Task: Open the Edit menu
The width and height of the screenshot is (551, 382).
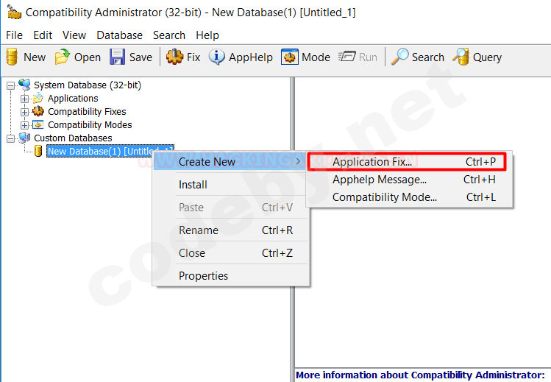Action: (43, 35)
